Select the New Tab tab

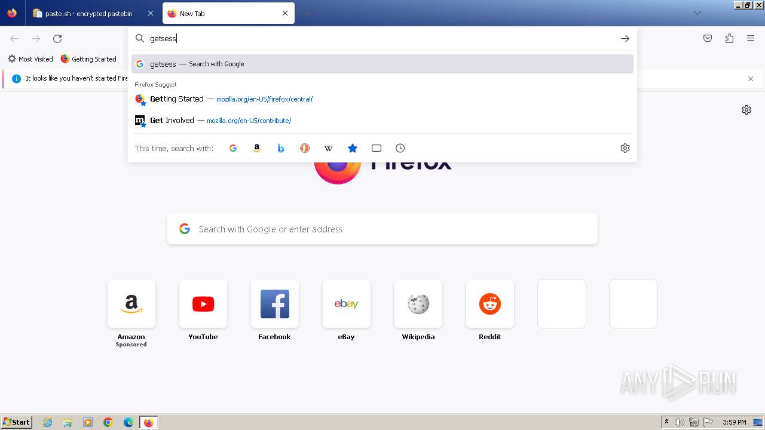(228, 13)
